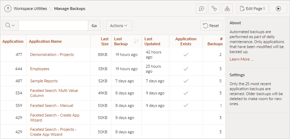
Task: Click the Application Exists column header
Action: pos(186,41)
